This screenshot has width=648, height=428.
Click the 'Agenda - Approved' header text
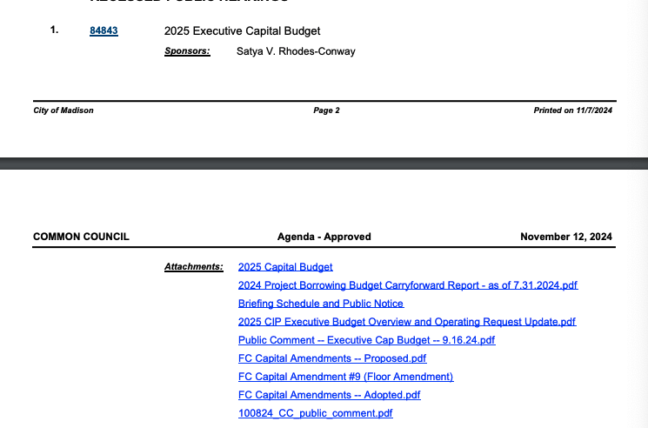324,237
